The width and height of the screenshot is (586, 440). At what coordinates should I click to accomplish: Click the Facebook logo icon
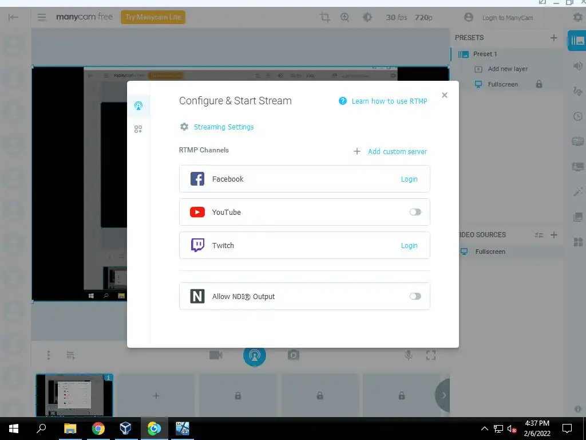point(197,179)
